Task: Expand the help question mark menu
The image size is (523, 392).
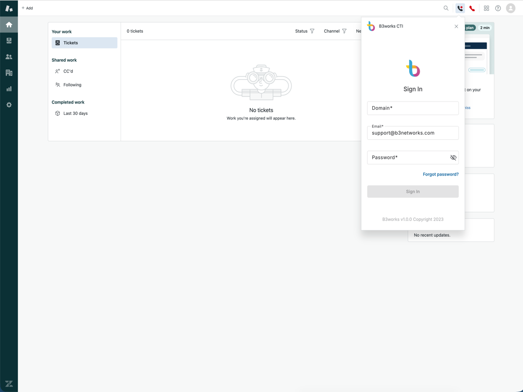Action: click(x=498, y=8)
